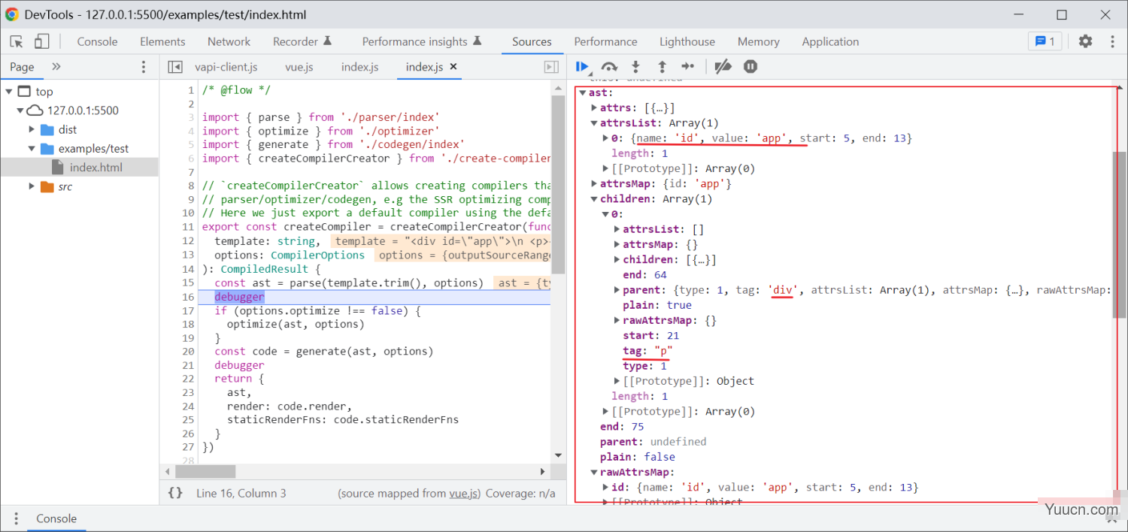Open the Console drawer tab
Screen dimensions: 1128x532
coord(56,518)
